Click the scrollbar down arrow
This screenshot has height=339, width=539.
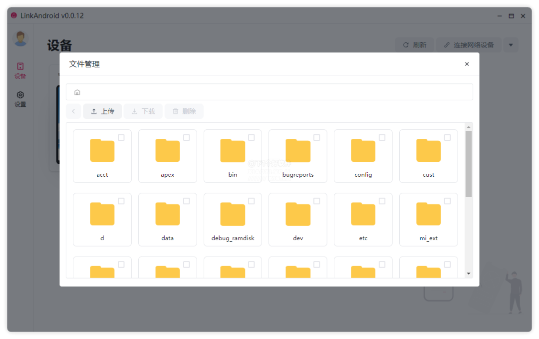click(469, 274)
